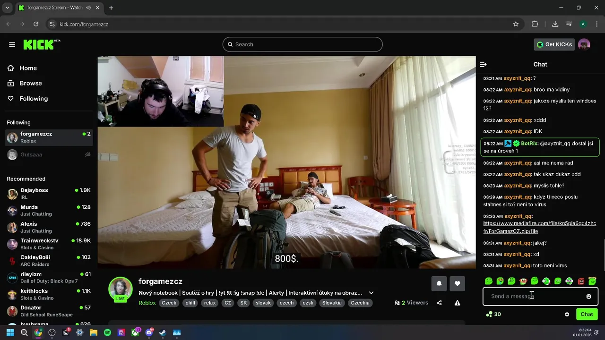Select offline channel Gulsaaa
Viewport: 605px width, 340px height.
[49, 154]
